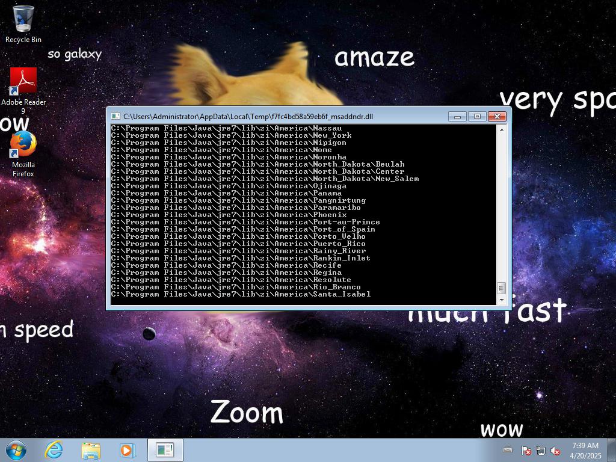Screen dimensions: 616x462
Task: Click the America\Rainy_River output line
Action: tap(238, 251)
